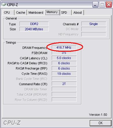Click the Size label in General
113x128 pixels.
tap(13, 29)
